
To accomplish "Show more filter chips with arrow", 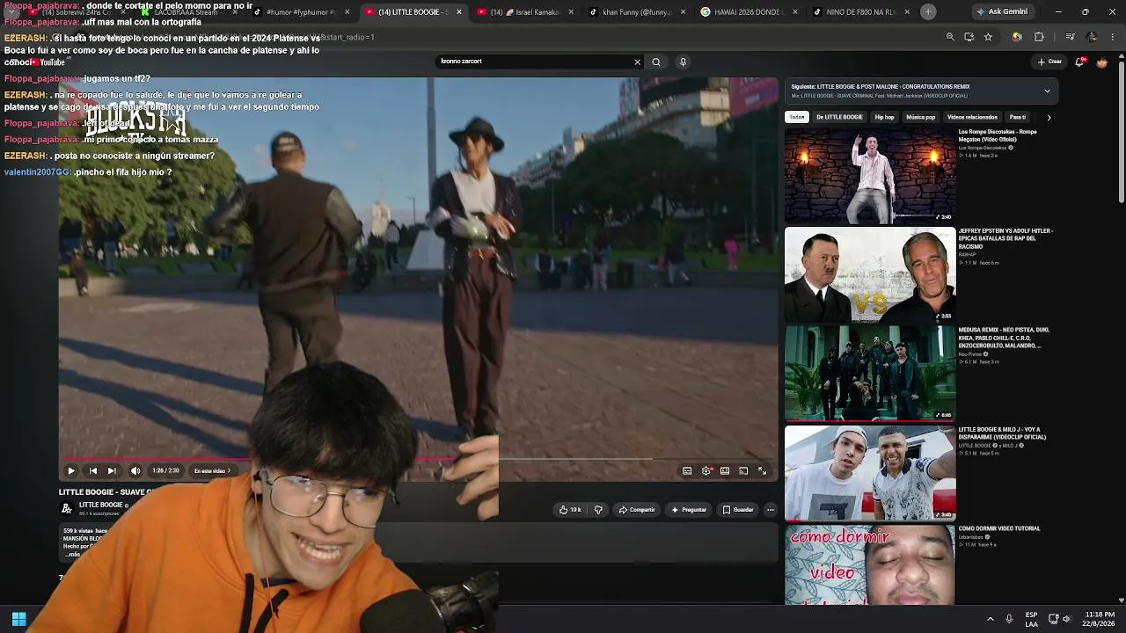I will point(1049,117).
